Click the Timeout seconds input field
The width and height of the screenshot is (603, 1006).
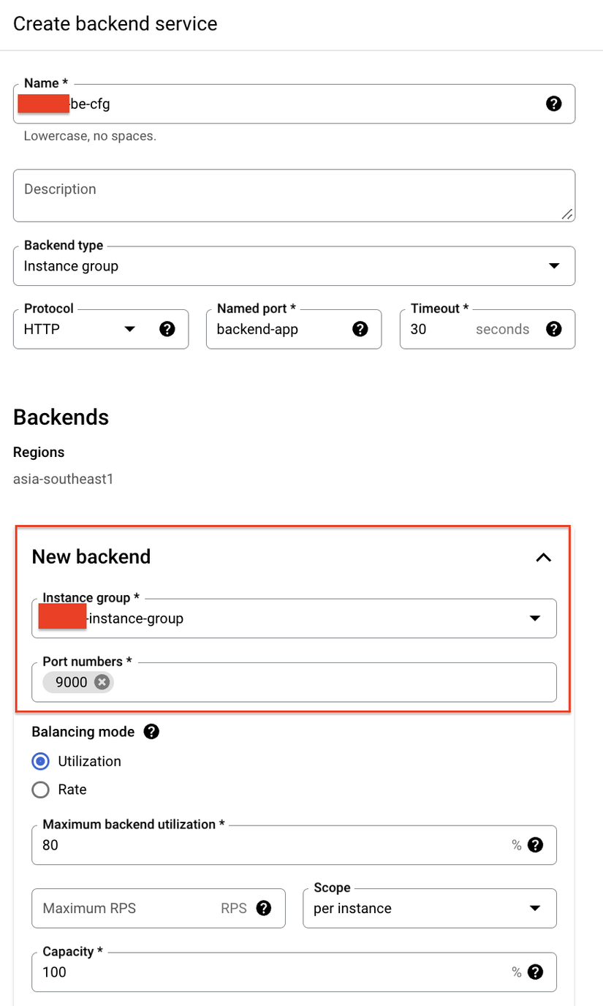click(439, 329)
